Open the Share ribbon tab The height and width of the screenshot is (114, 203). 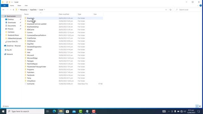click(x=19, y=6)
